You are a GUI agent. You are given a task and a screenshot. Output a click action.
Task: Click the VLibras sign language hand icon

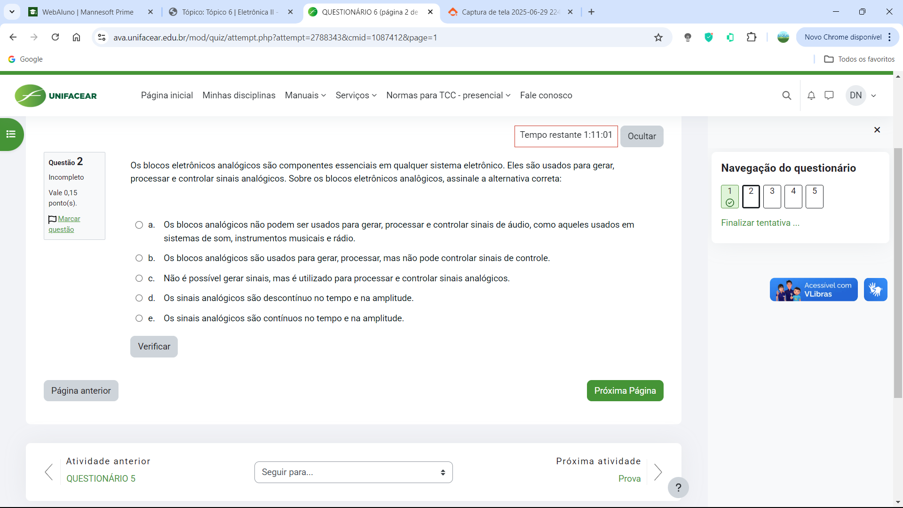pyautogui.click(x=875, y=289)
